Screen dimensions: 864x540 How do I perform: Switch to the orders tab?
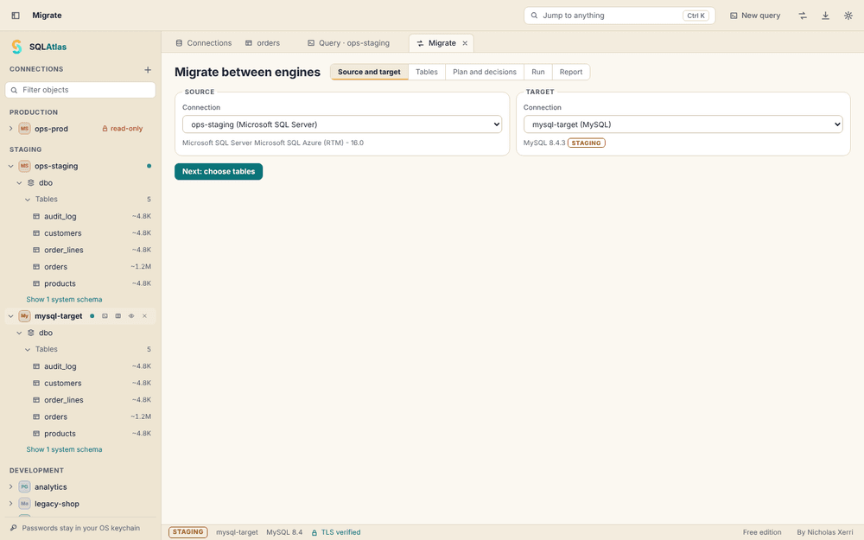coord(263,43)
